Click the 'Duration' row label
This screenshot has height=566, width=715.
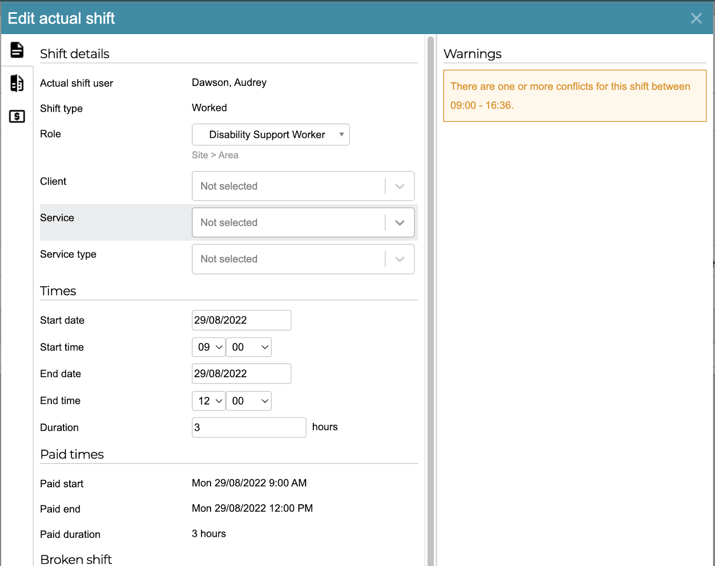tap(59, 428)
